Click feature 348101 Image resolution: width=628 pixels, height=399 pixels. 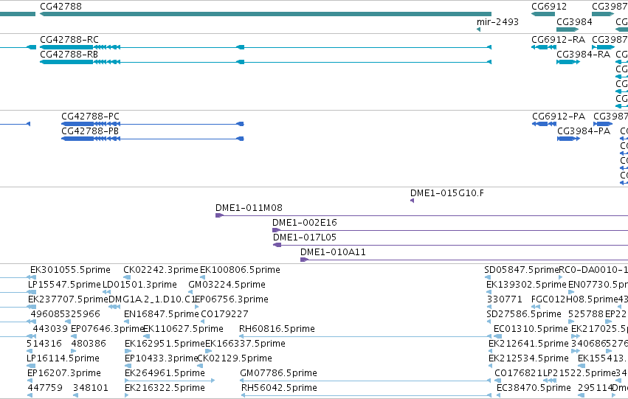coord(75,395)
